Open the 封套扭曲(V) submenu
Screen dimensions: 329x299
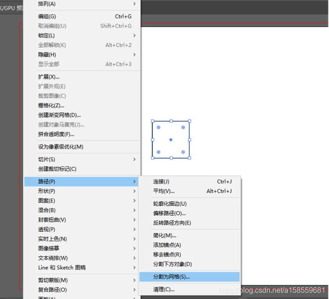[81, 220]
